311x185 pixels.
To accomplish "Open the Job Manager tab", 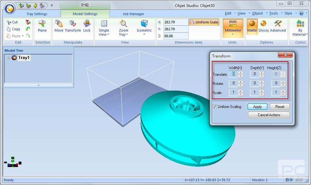I will [x=133, y=14].
